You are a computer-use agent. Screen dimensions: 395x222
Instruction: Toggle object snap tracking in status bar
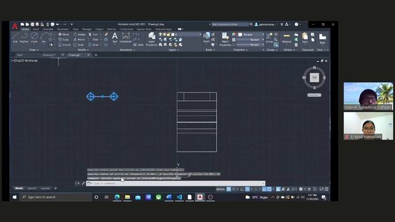tap(264, 189)
